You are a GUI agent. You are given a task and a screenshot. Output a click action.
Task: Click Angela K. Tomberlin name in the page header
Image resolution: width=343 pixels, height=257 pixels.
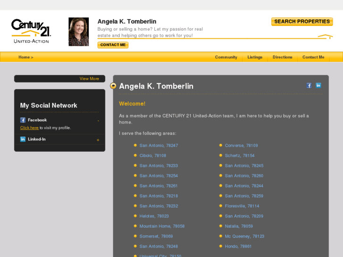coord(127,21)
